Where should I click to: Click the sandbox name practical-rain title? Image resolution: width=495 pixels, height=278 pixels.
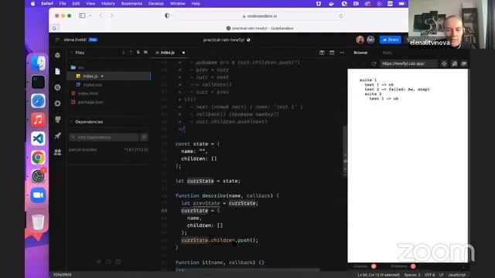pos(224,40)
